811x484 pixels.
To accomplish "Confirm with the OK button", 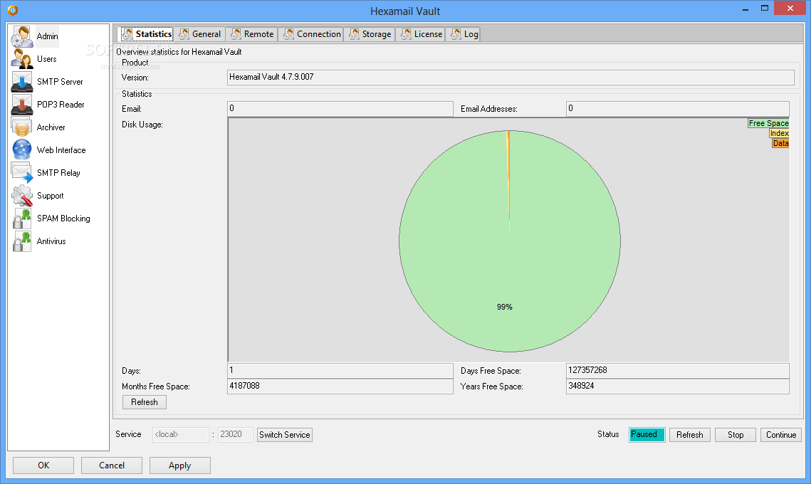I will [43, 465].
